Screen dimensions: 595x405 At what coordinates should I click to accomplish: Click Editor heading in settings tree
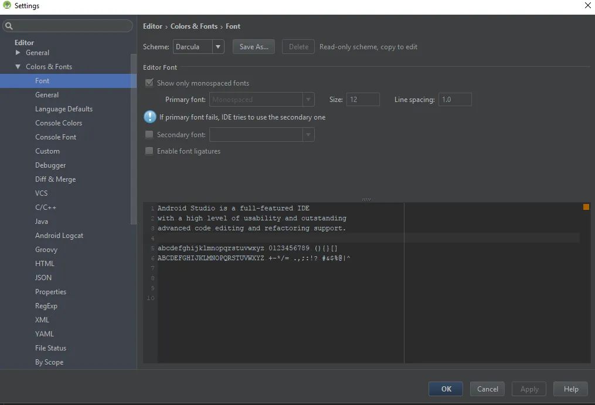24,43
